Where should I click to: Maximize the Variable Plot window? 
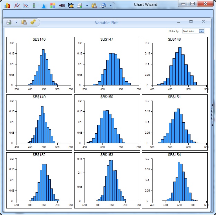(x=191, y=22)
